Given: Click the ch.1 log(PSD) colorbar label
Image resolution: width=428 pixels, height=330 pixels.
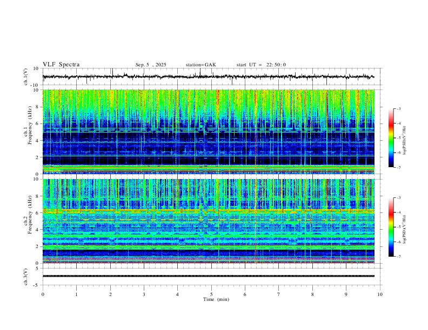Looking at the screenshot, I should coord(405,141).
